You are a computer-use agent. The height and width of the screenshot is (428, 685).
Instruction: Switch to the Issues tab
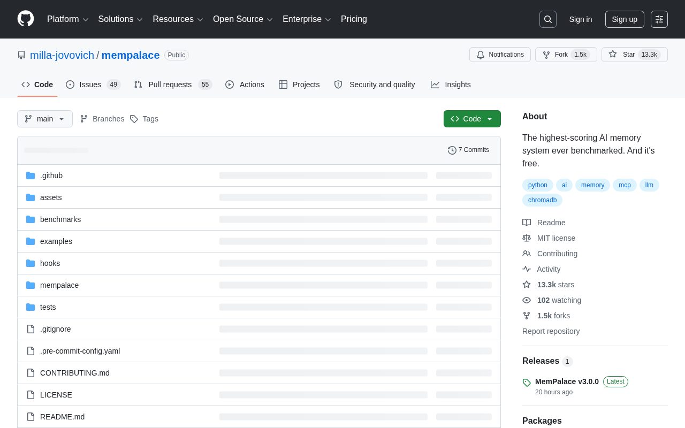(x=93, y=85)
